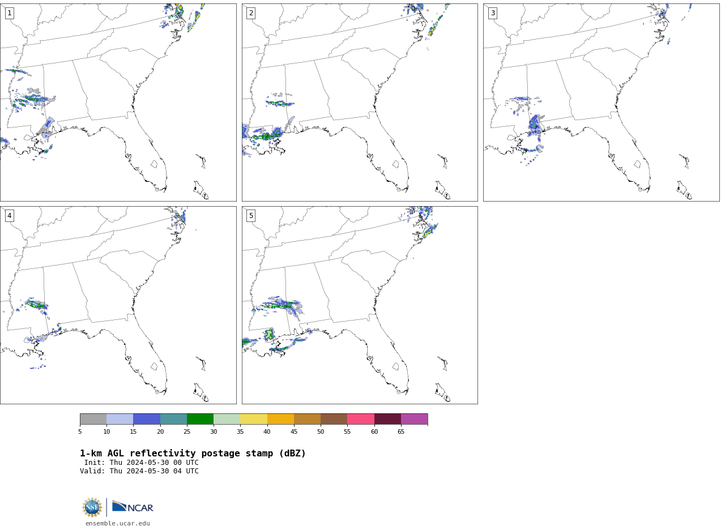Select the purple 65+ dBZ swatch
Screen dimensions: 725x530
tap(414, 419)
